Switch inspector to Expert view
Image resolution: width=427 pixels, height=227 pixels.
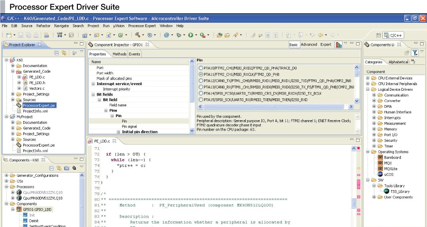[x=326, y=44]
